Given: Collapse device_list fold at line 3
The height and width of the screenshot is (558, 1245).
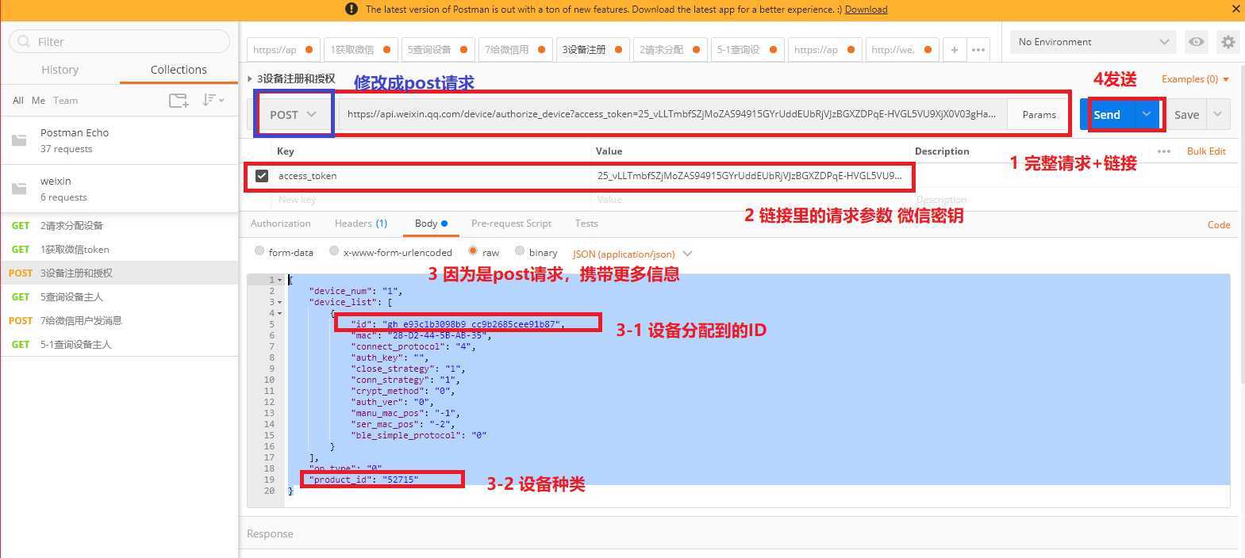Looking at the screenshot, I should point(279,302).
